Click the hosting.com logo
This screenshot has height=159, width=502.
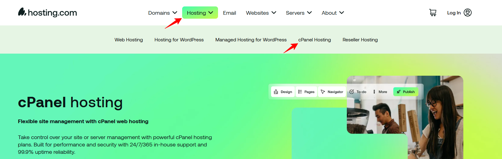tap(47, 12)
